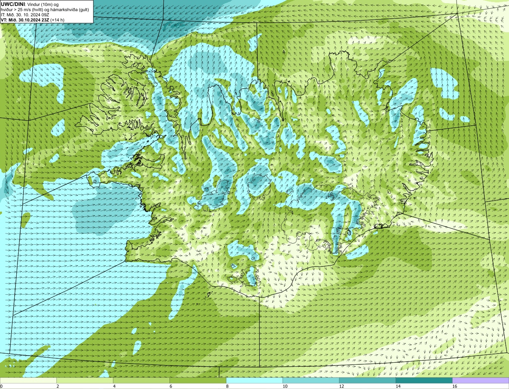Click the '0' label on the color scale
The width and height of the screenshot is (509, 389).
1,386
